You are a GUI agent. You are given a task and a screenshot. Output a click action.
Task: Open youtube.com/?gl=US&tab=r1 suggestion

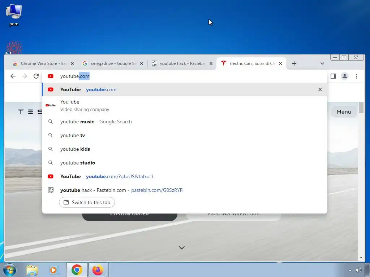[185, 176]
